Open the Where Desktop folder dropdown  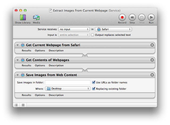pyautogui.click(x=68, y=89)
